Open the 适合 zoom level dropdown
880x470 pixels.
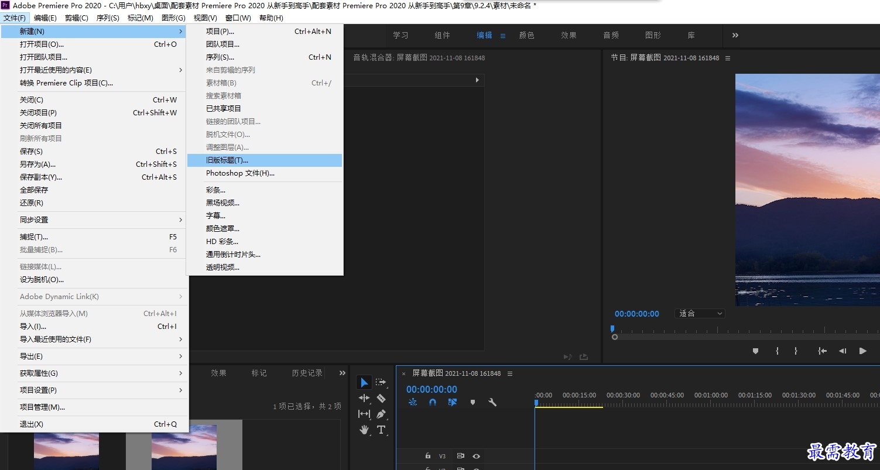[700, 314]
